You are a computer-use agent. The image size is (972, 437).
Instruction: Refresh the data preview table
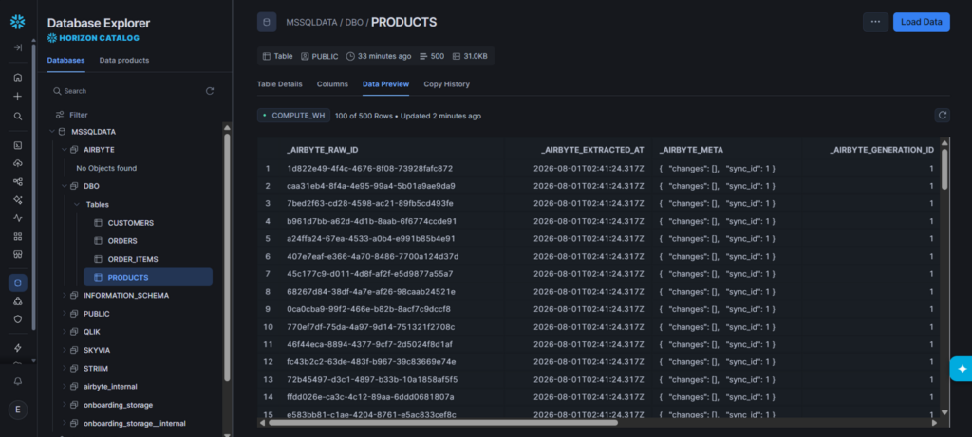pos(943,115)
